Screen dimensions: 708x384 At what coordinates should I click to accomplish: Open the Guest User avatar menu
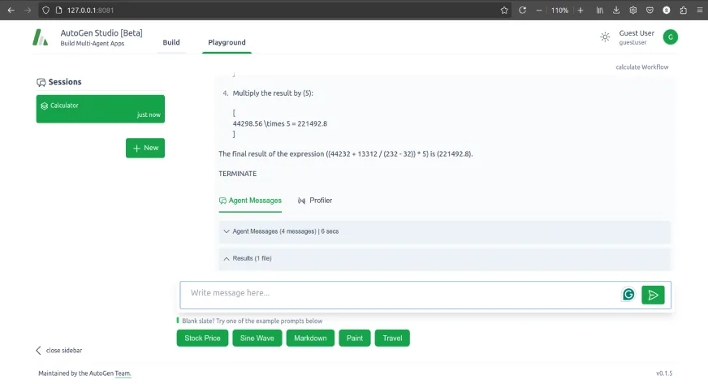click(x=670, y=37)
